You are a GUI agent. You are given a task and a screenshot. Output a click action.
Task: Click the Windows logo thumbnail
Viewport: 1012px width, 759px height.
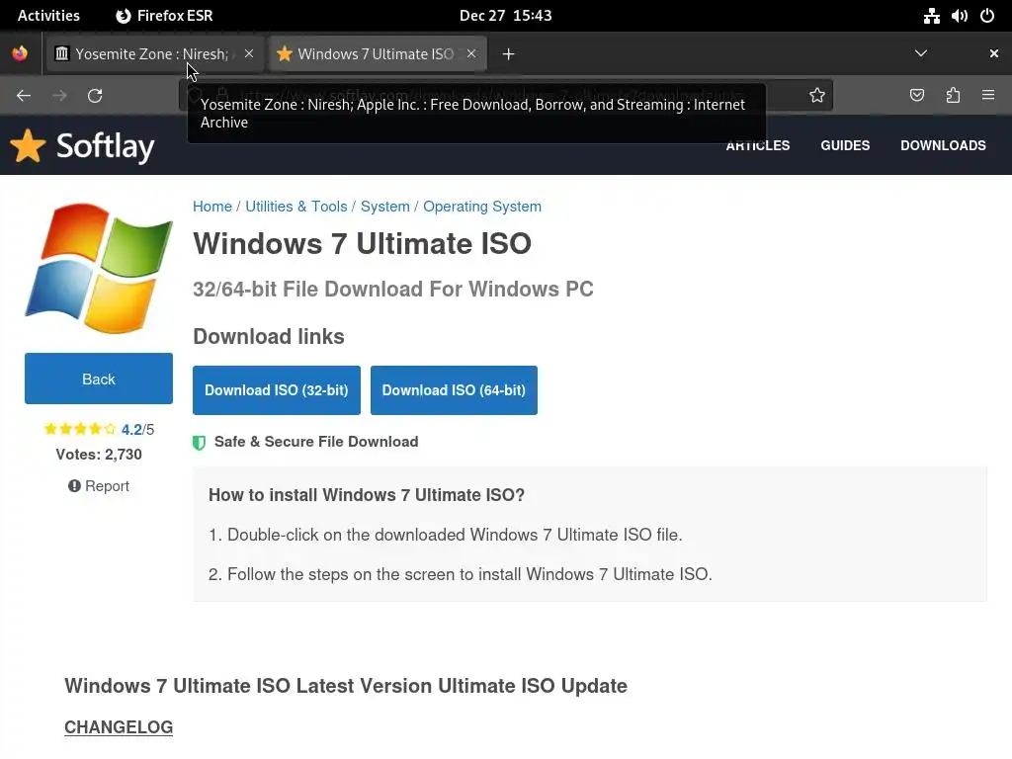[x=99, y=269]
